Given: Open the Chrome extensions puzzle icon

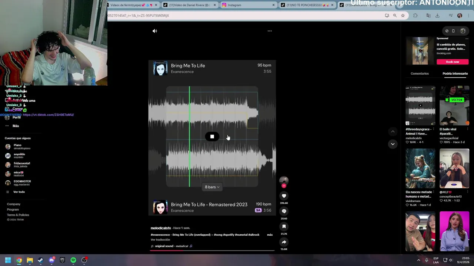Looking at the screenshot, I should tap(415, 16).
